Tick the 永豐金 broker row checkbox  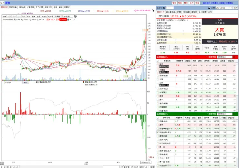point(158,71)
